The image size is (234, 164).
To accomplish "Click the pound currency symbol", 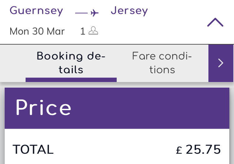I will tap(179, 150).
